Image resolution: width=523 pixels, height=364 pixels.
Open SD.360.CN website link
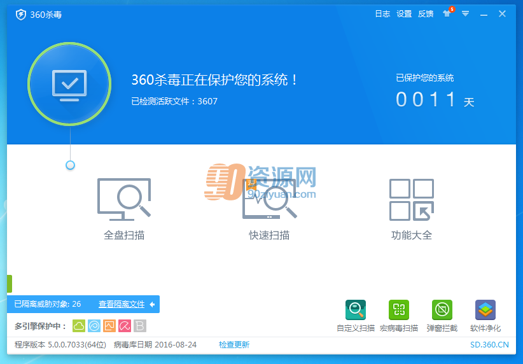(489, 345)
